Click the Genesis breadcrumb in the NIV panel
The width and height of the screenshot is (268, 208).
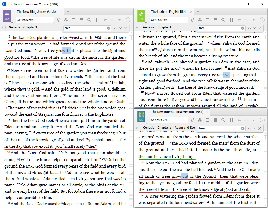pyautogui.click(x=148, y=128)
